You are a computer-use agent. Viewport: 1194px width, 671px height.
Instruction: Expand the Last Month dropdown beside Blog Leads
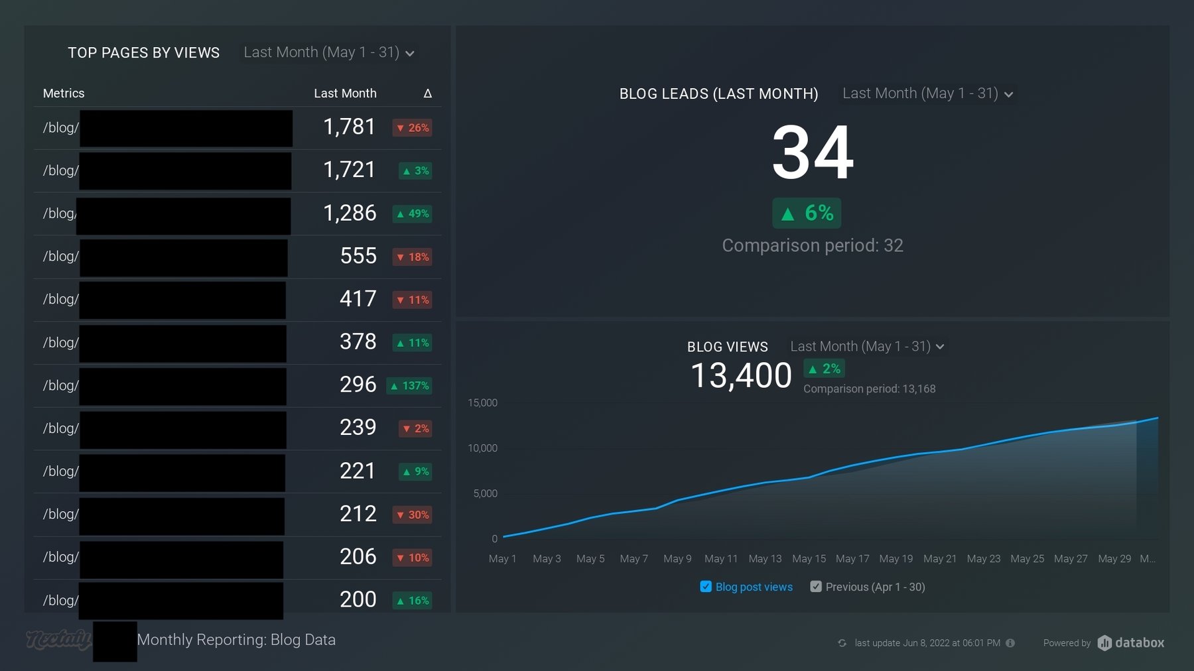(x=927, y=93)
